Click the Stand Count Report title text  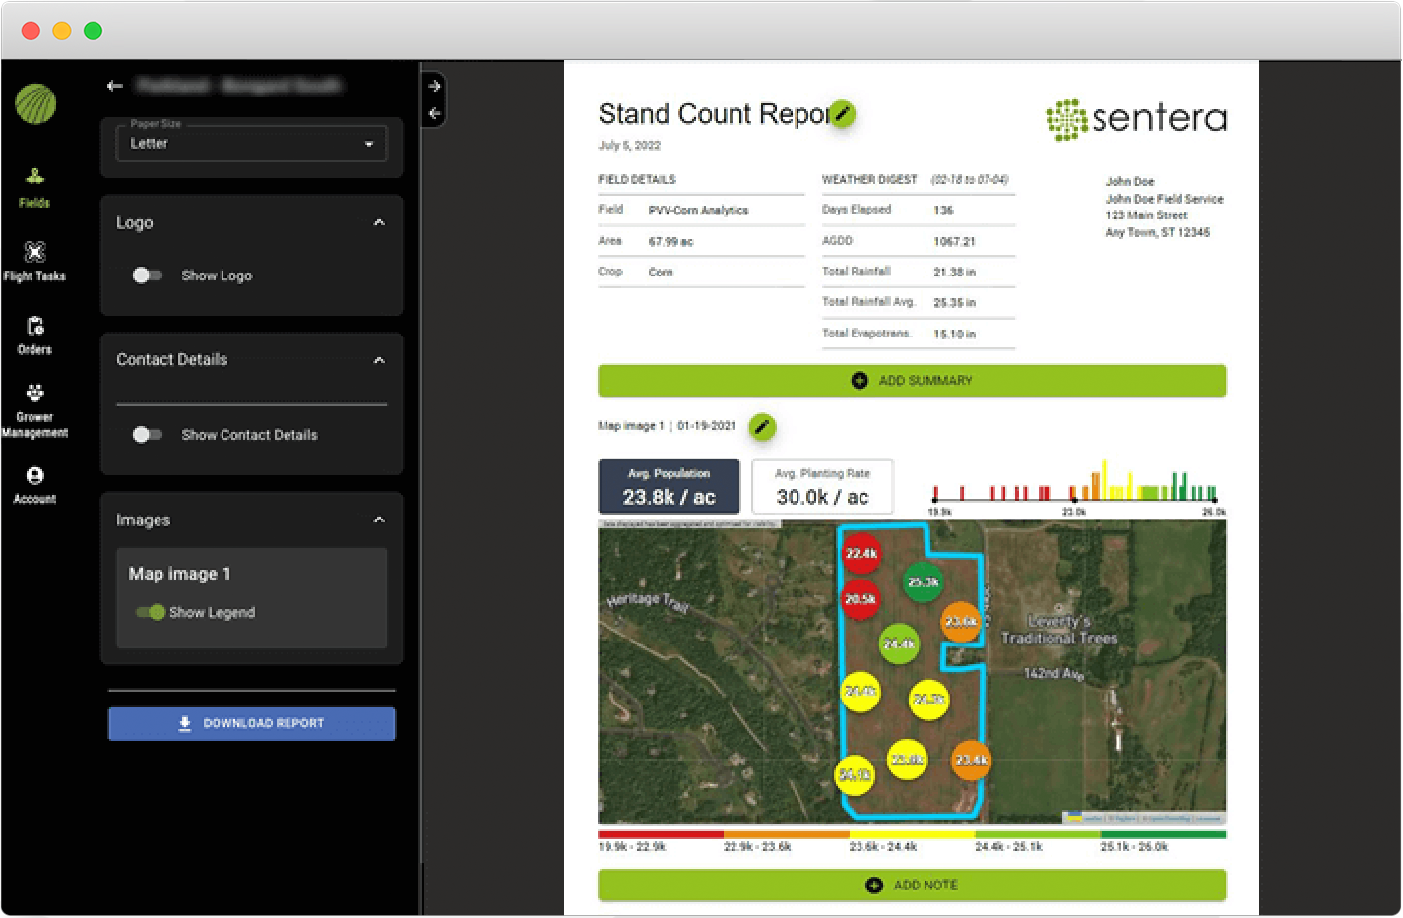coord(716,114)
